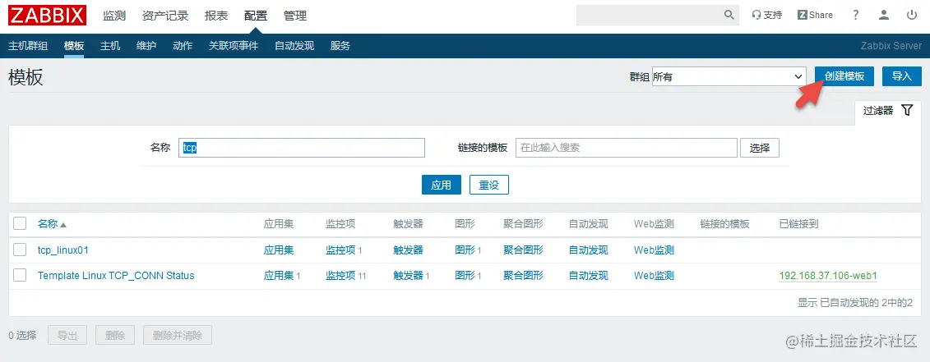Open the Share link
Viewport: 930px width, 362px height.
[815, 16]
